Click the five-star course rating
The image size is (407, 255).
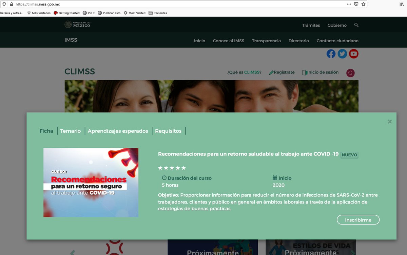[172, 168]
